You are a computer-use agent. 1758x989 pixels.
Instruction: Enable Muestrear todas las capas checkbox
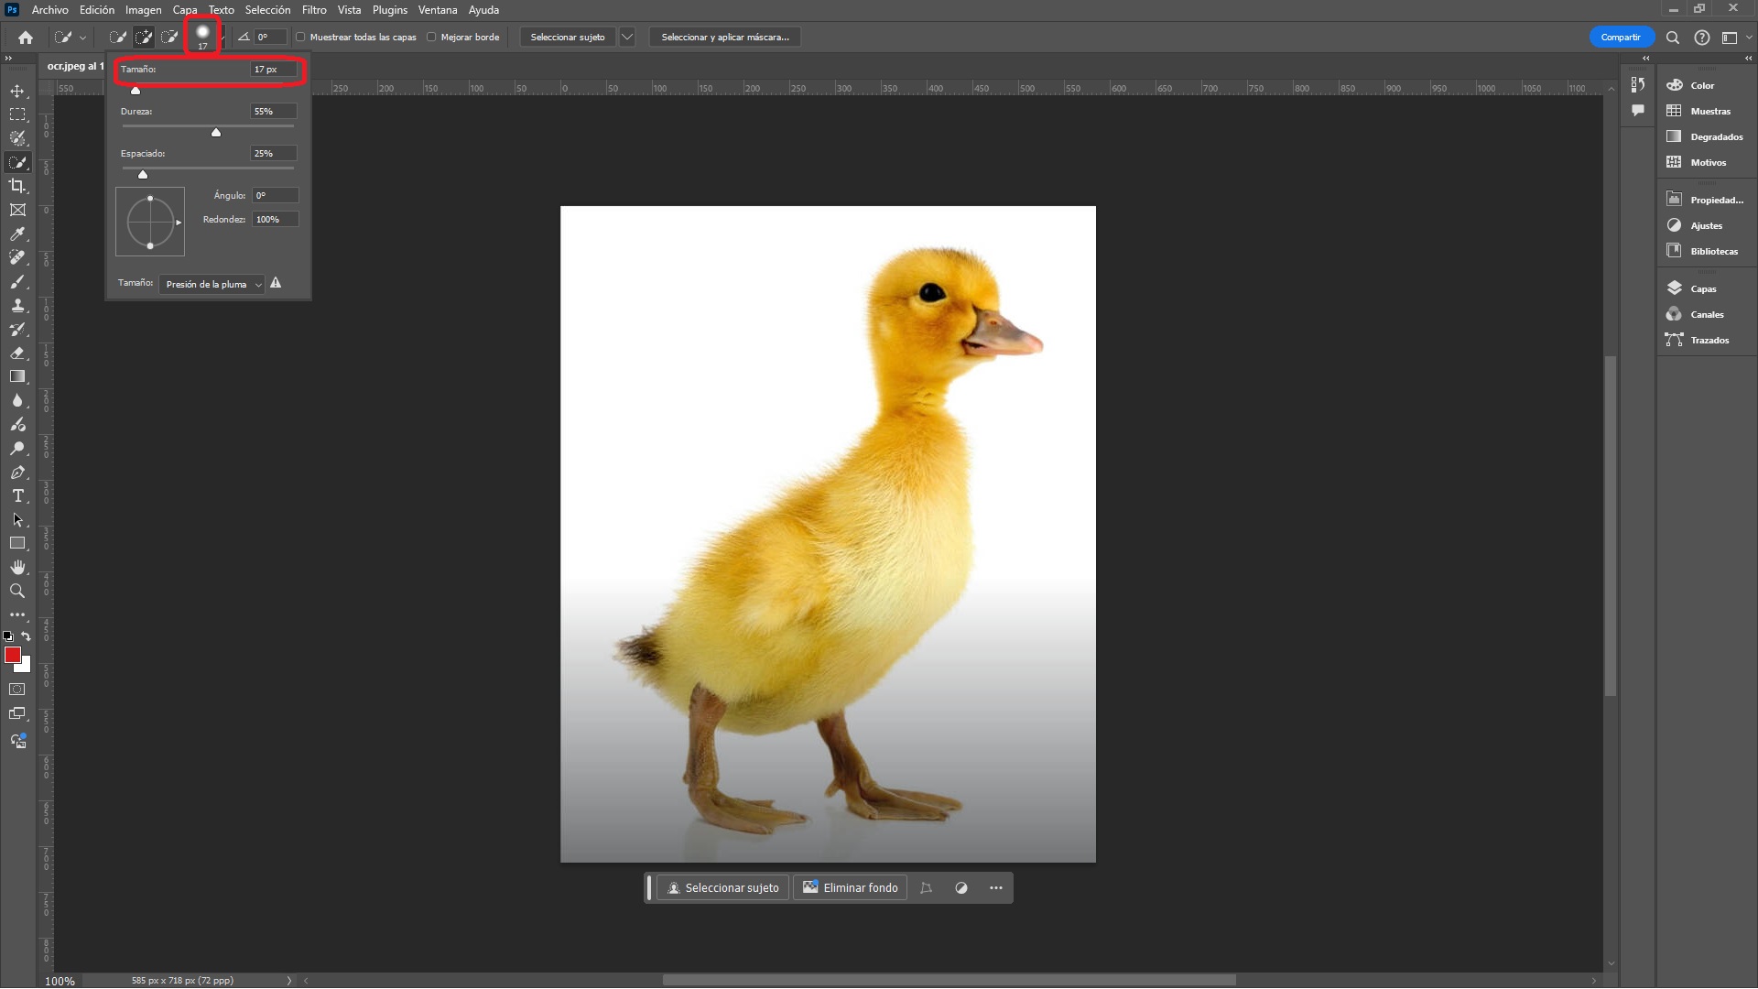[300, 38]
